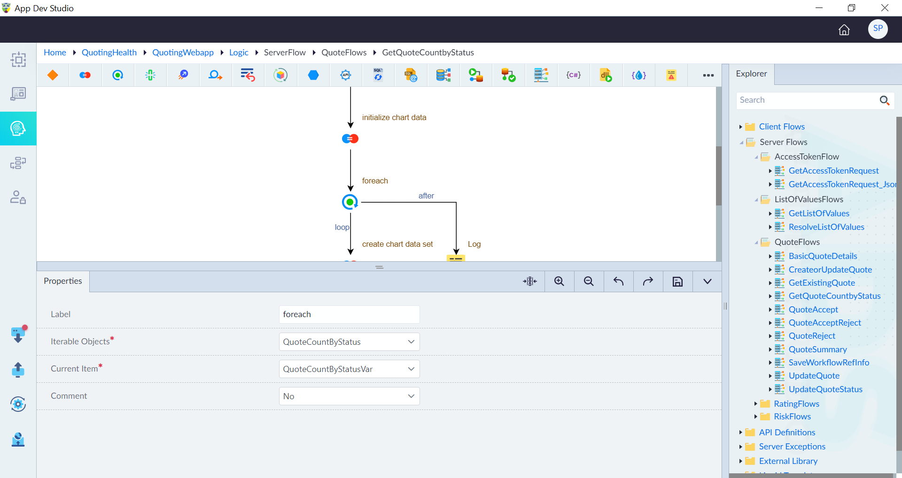Click the zoom out magnifier button
The height and width of the screenshot is (478, 902).
tap(589, 281)
